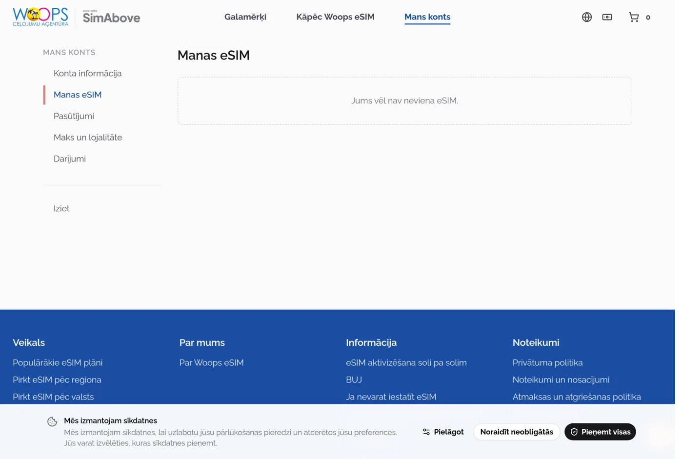Open the shopping cart icon

click(634, 17)
